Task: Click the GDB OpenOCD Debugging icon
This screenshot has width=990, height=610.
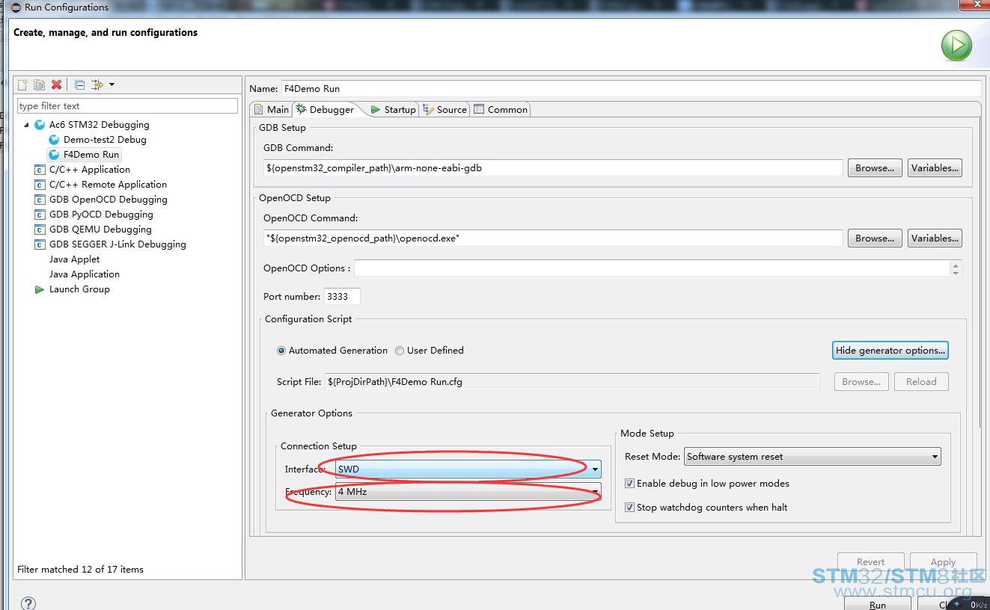Action: [x=40, y=200]
